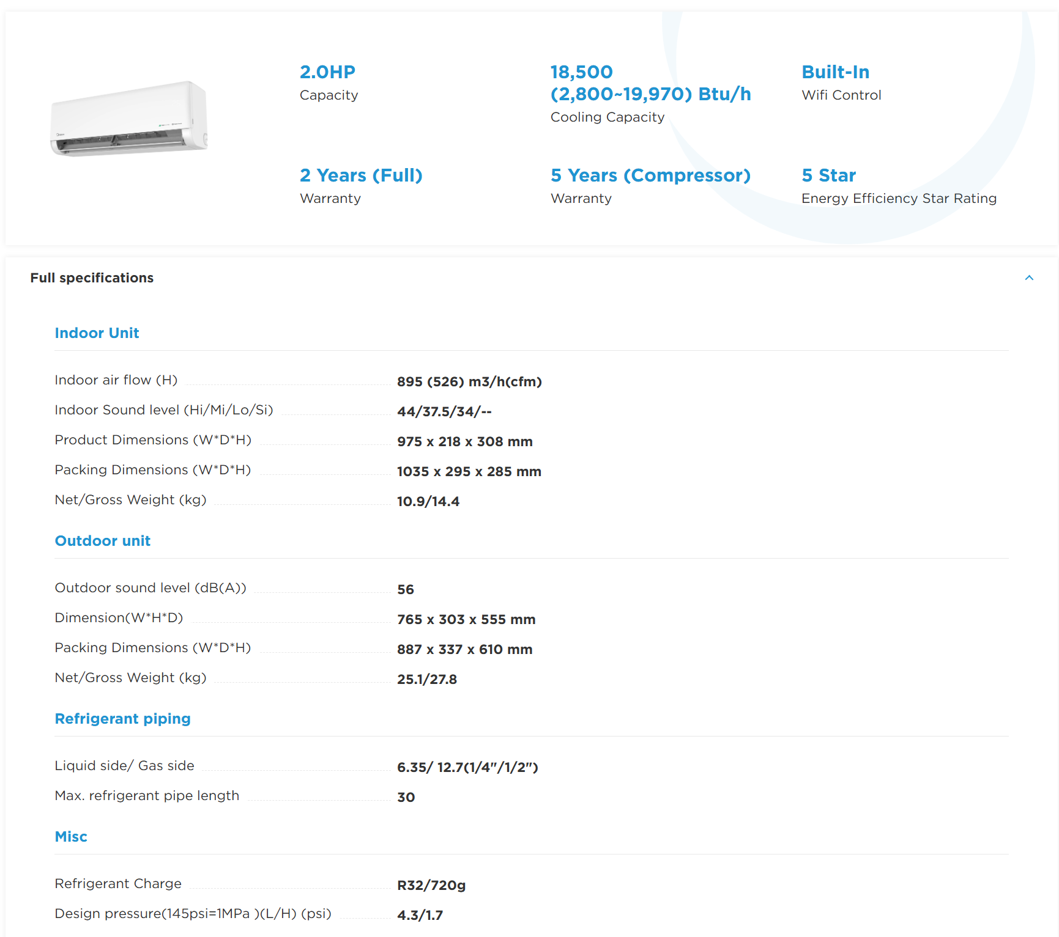Collapse the Full specifications chevron
Viewport: 1059px width, 937px height.
1029,278
